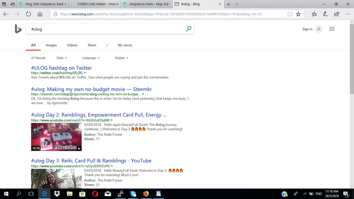Open the Bing hamburger menu
Screen dimensions: 354x199
332,29
